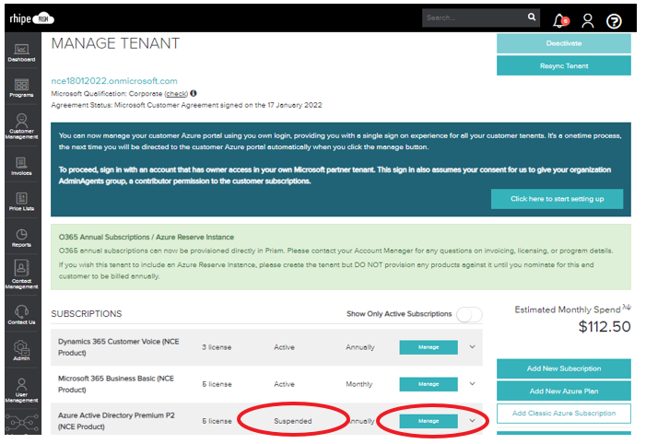Click 'Monthly' in Business Basic row
The height and width of the screenshot is (444, 646).
point(358,384)
